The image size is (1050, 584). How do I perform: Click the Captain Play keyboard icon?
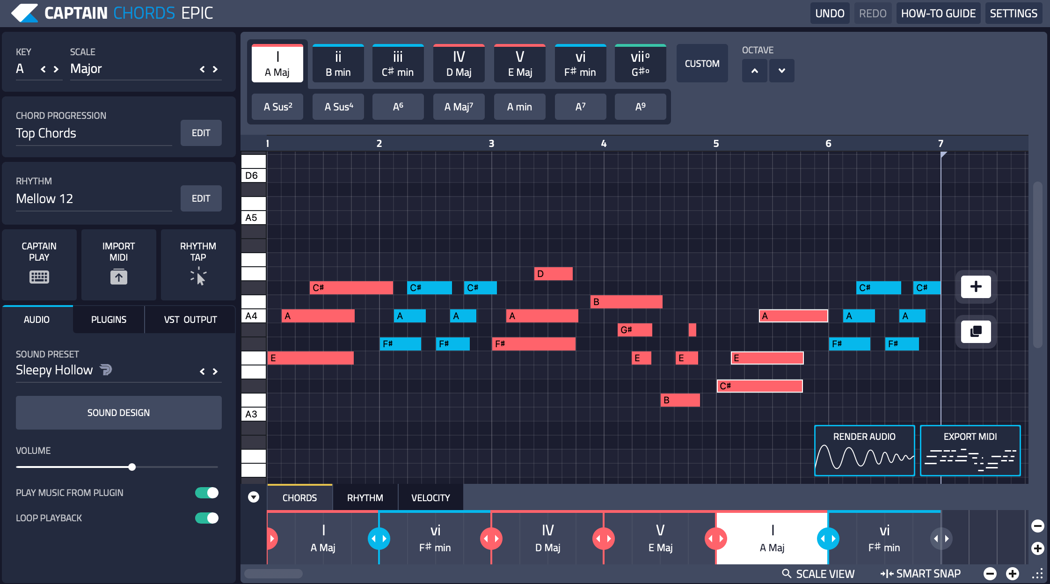[x=39, y=277]
